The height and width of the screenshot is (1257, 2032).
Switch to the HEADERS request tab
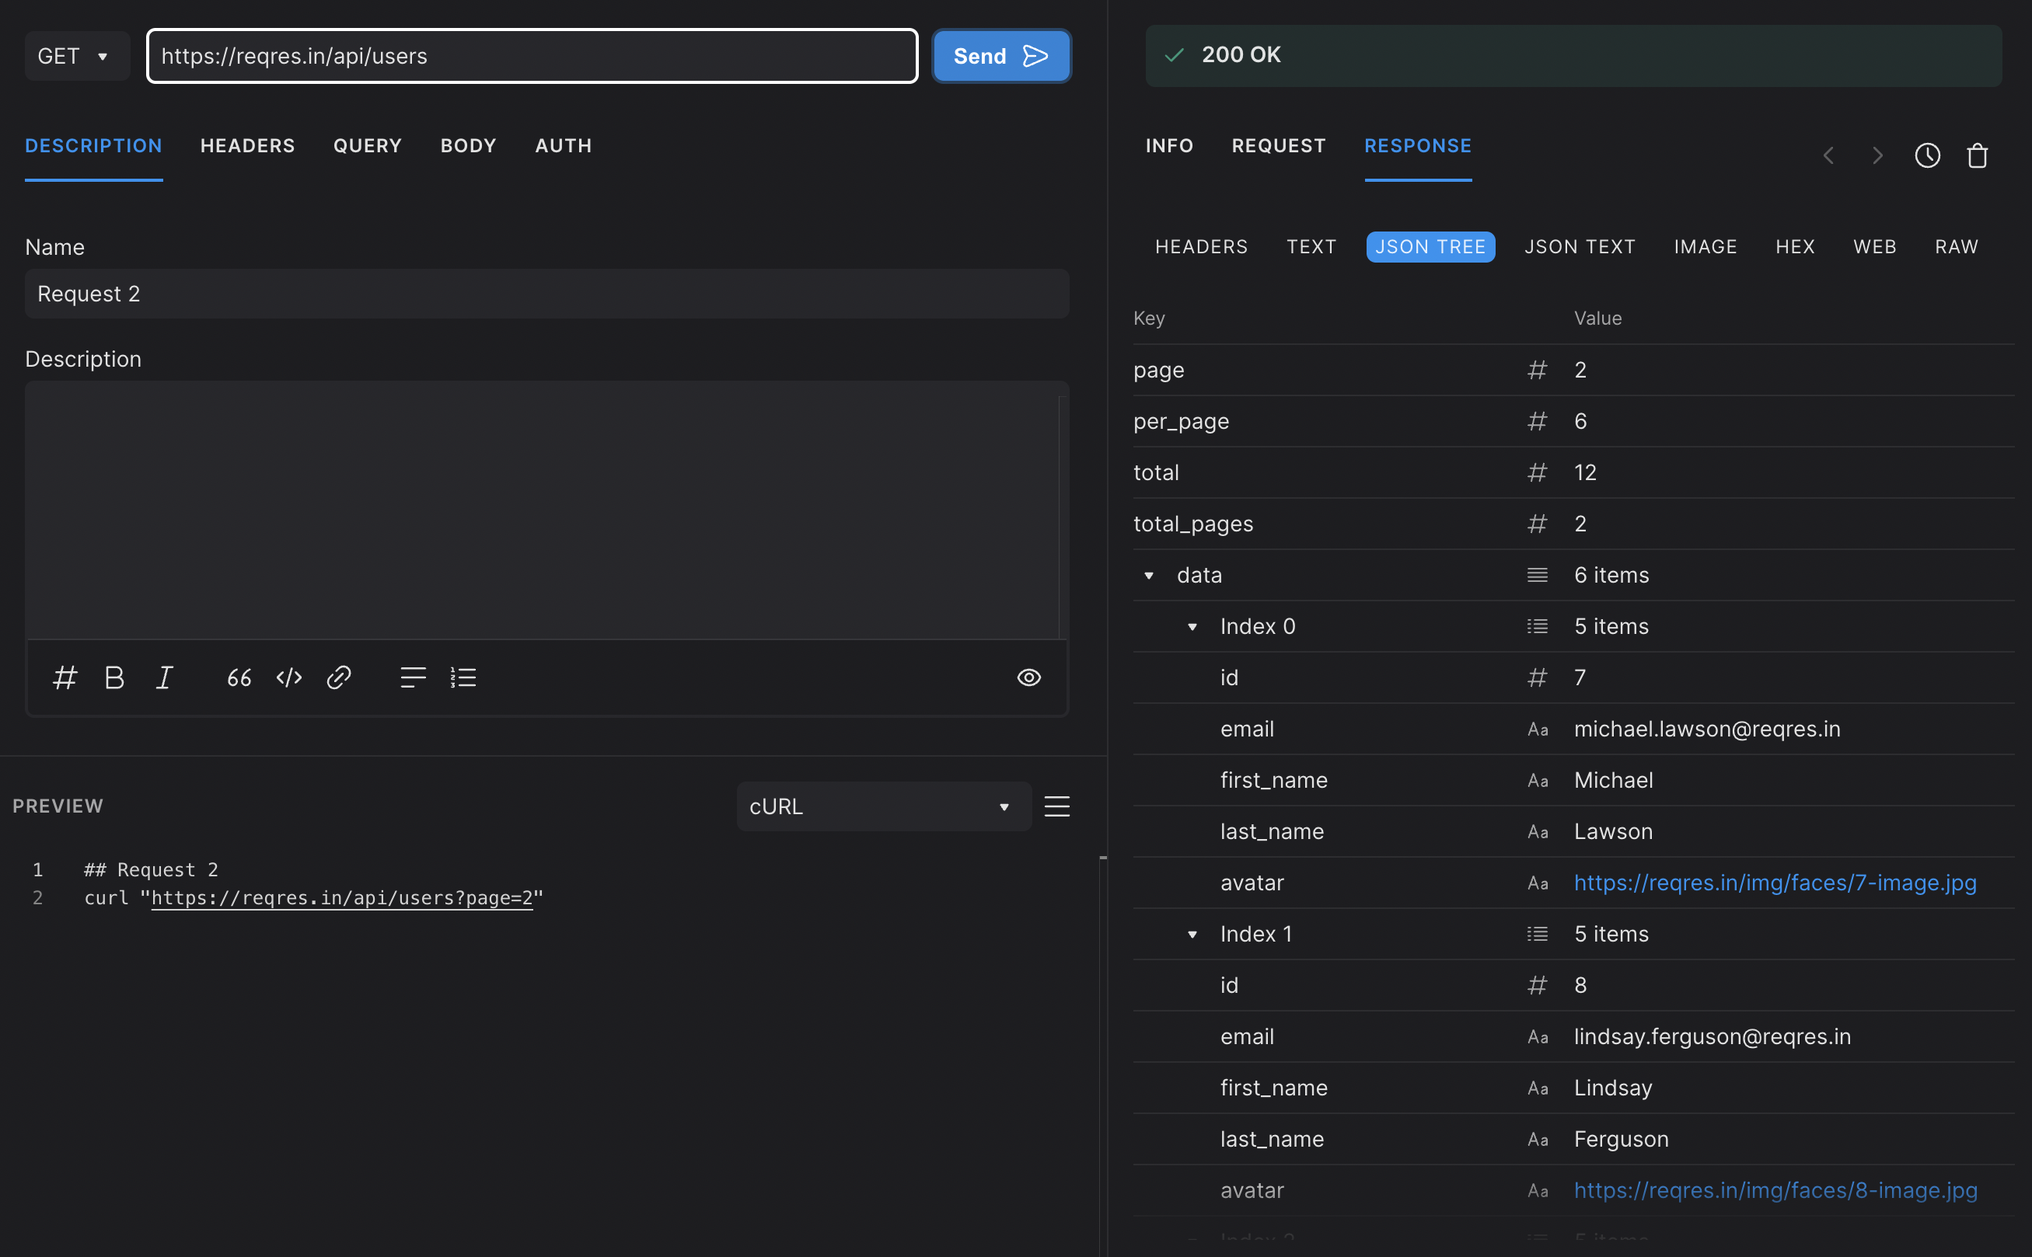247,145
